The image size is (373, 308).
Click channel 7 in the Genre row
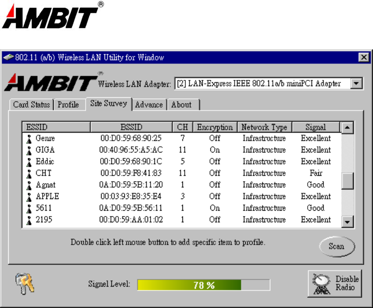pos(182,138)
